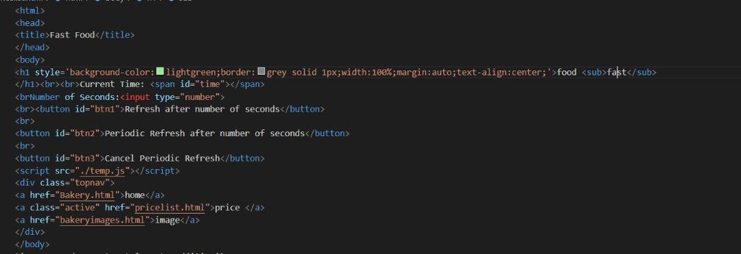Click the 'Current Time:' text
Viewport: 741px width, 254px height.
(113, 84)
